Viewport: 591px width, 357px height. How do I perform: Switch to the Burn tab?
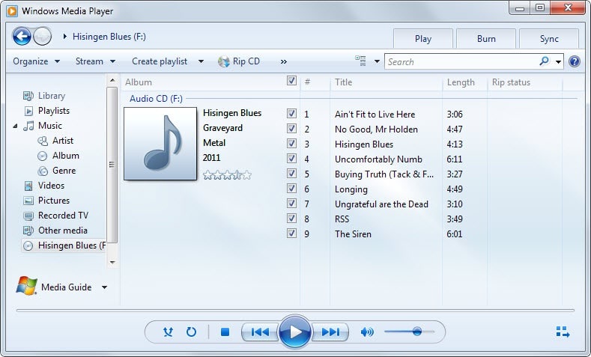(485, 39)
